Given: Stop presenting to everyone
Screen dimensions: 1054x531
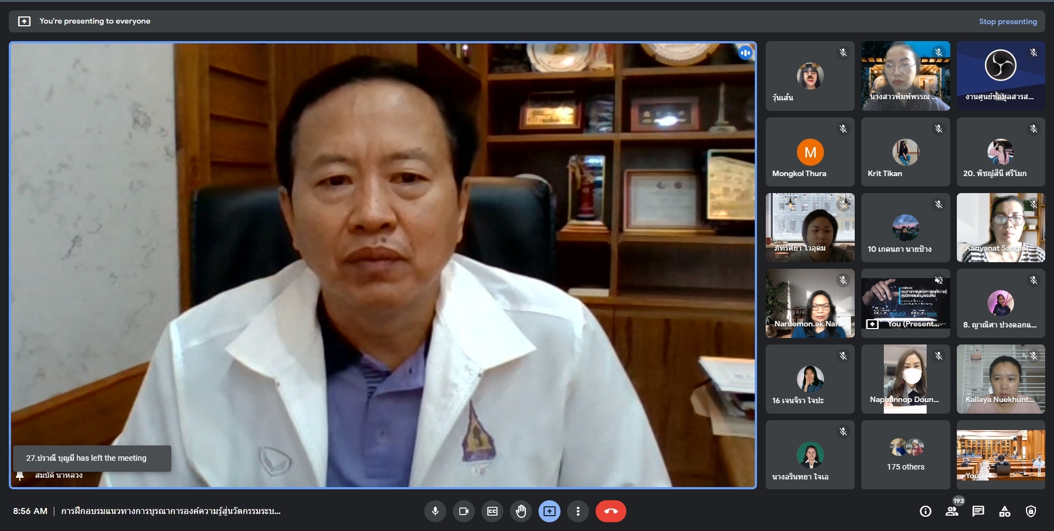Looking at the screenshot, I should (1008, 21).
